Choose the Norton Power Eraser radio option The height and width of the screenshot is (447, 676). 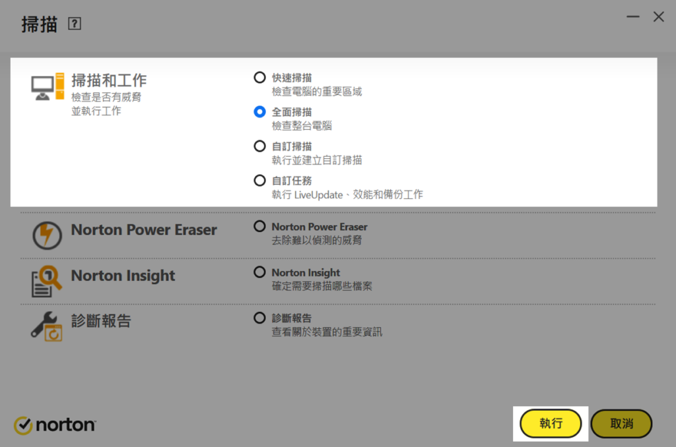[x=259, y=226]
